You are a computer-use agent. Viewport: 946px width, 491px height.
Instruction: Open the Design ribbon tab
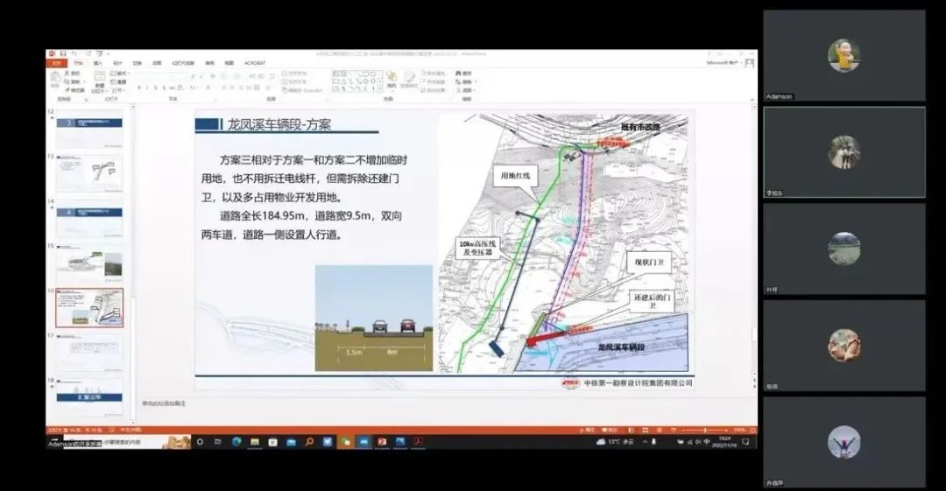117,63
